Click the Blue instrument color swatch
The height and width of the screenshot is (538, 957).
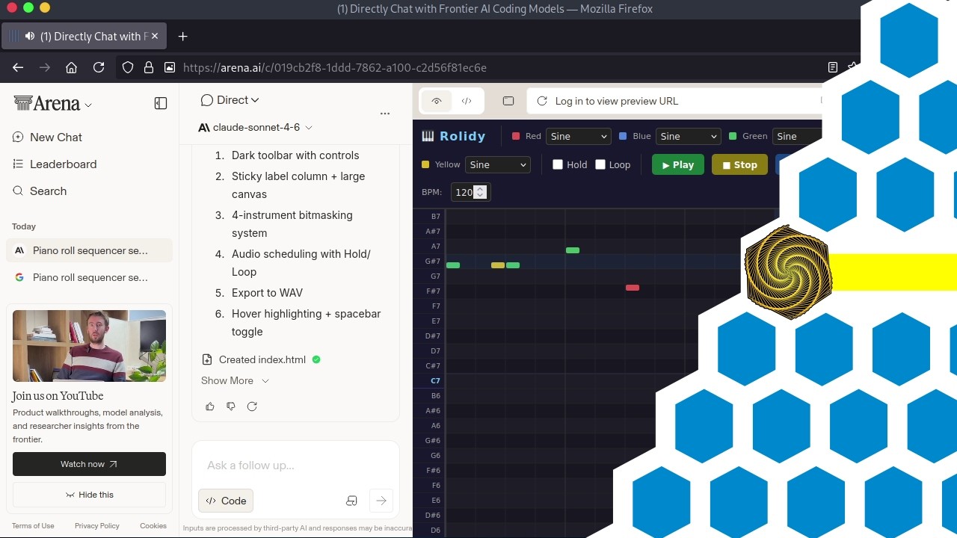623,136
